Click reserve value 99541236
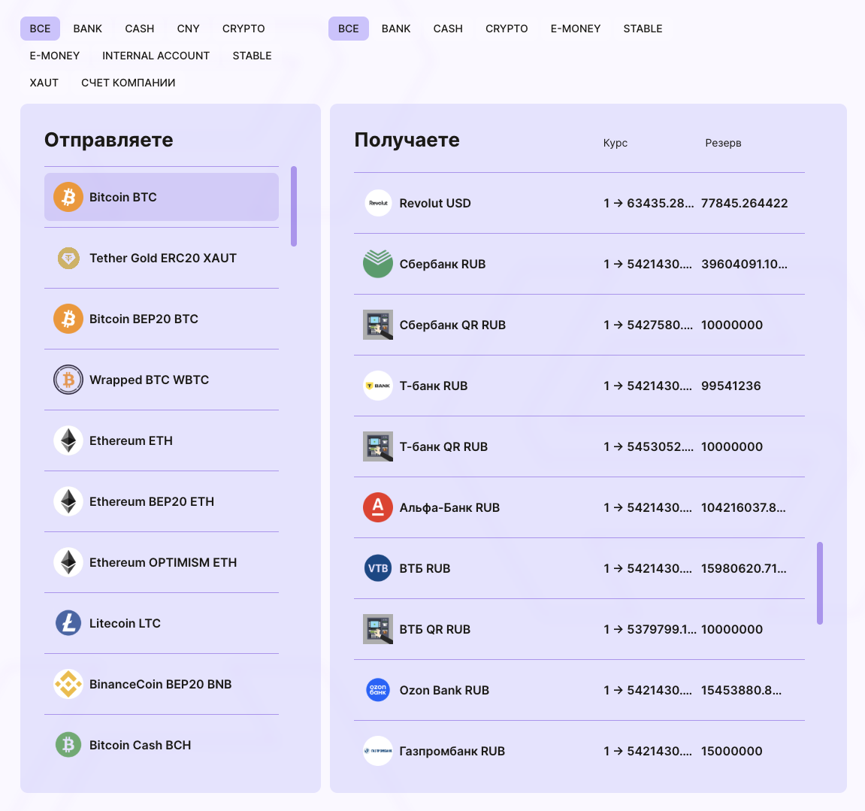Image resolution: width=865 pixels, height=811 pixels. (x=731, y=386)
